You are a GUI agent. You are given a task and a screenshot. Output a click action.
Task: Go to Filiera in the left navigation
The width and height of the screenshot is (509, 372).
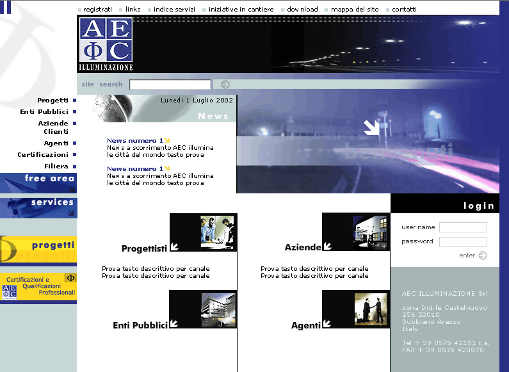tap(56, 166)
